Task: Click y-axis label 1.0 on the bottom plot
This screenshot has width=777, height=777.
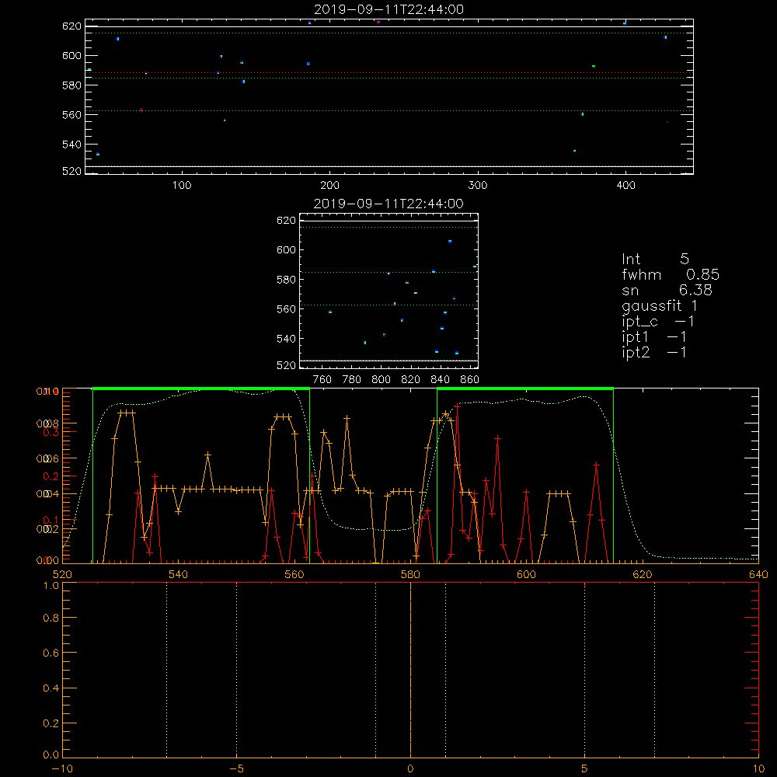Action: point(51,586)
